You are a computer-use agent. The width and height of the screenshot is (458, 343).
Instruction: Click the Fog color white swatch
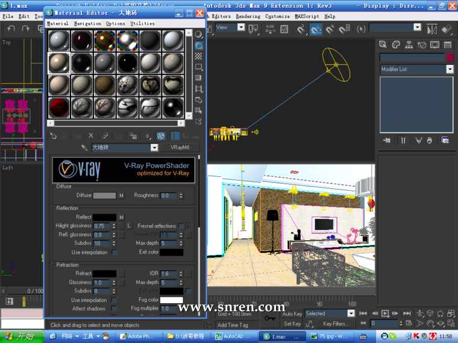click(x=171, y=300)
